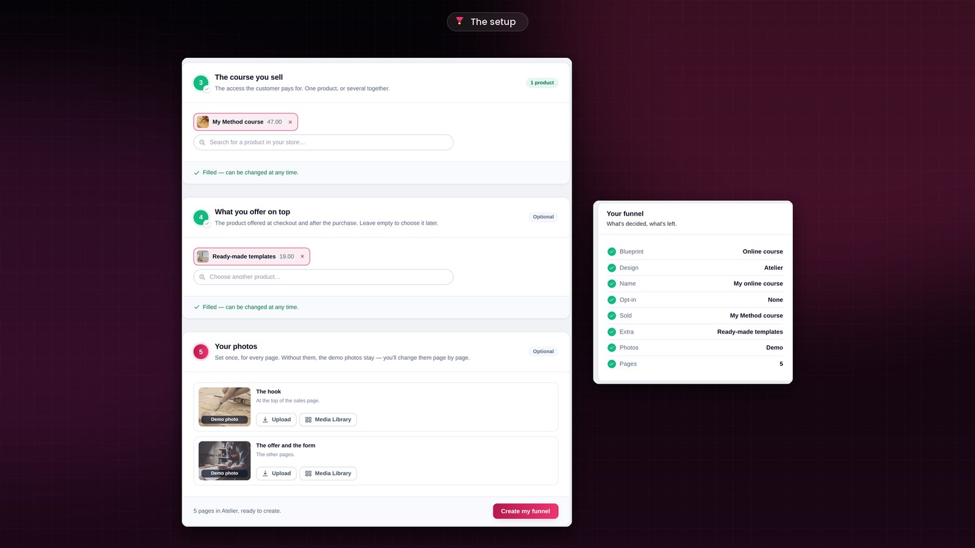Open Media Library for The offer and the form
This screenshot has height=548, width=975.
(328, 473)
